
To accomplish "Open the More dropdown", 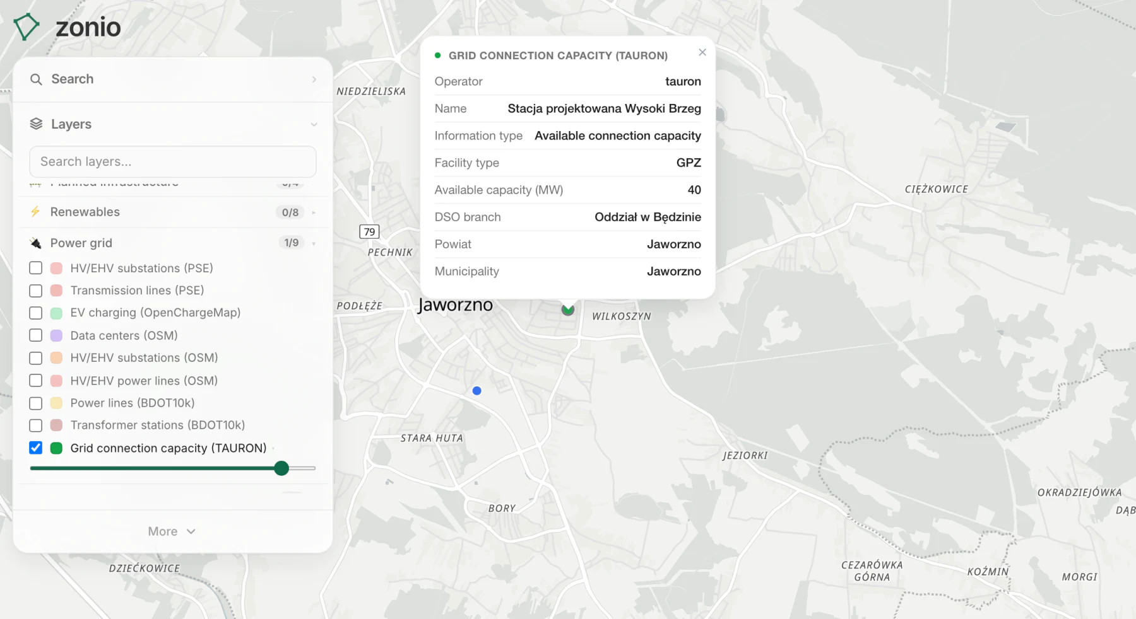I will tap(172, 531).
